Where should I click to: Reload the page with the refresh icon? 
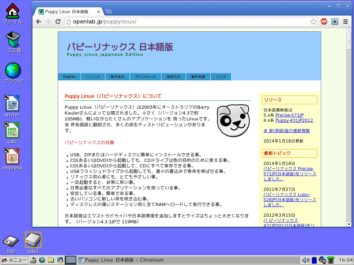click(58, 22)
